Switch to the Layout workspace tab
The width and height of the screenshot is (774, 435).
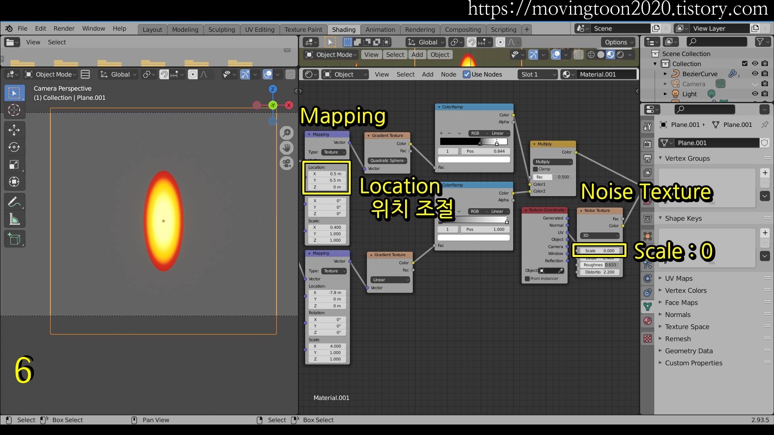tap(152, 29)
